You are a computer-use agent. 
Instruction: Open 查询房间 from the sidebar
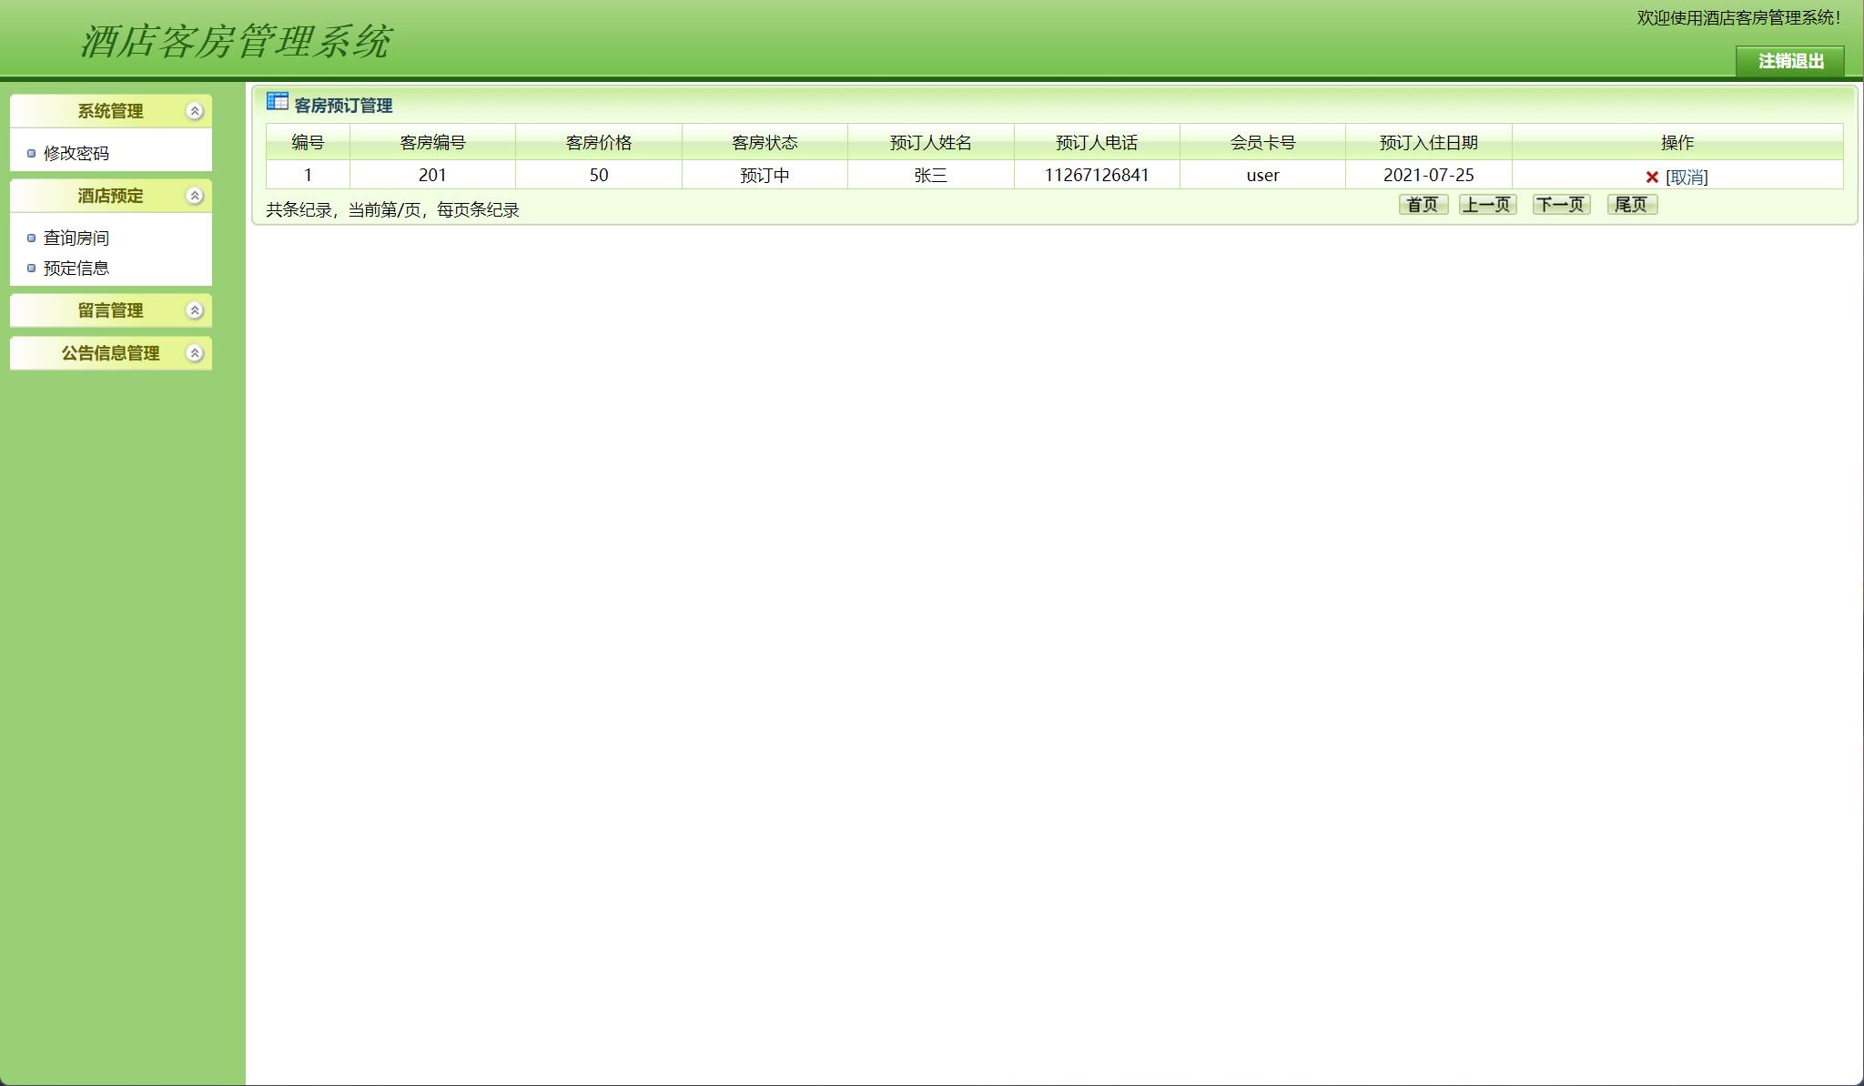(75, 238)
